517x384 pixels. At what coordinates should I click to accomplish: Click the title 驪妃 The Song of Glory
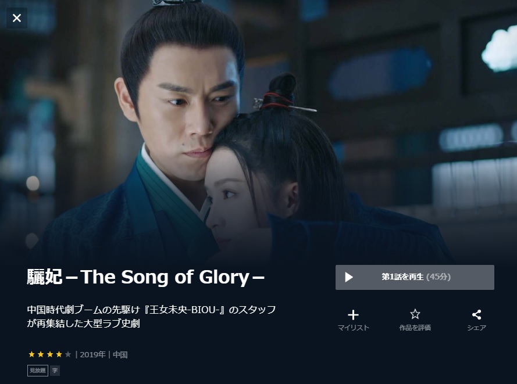[x=145, y=277]
